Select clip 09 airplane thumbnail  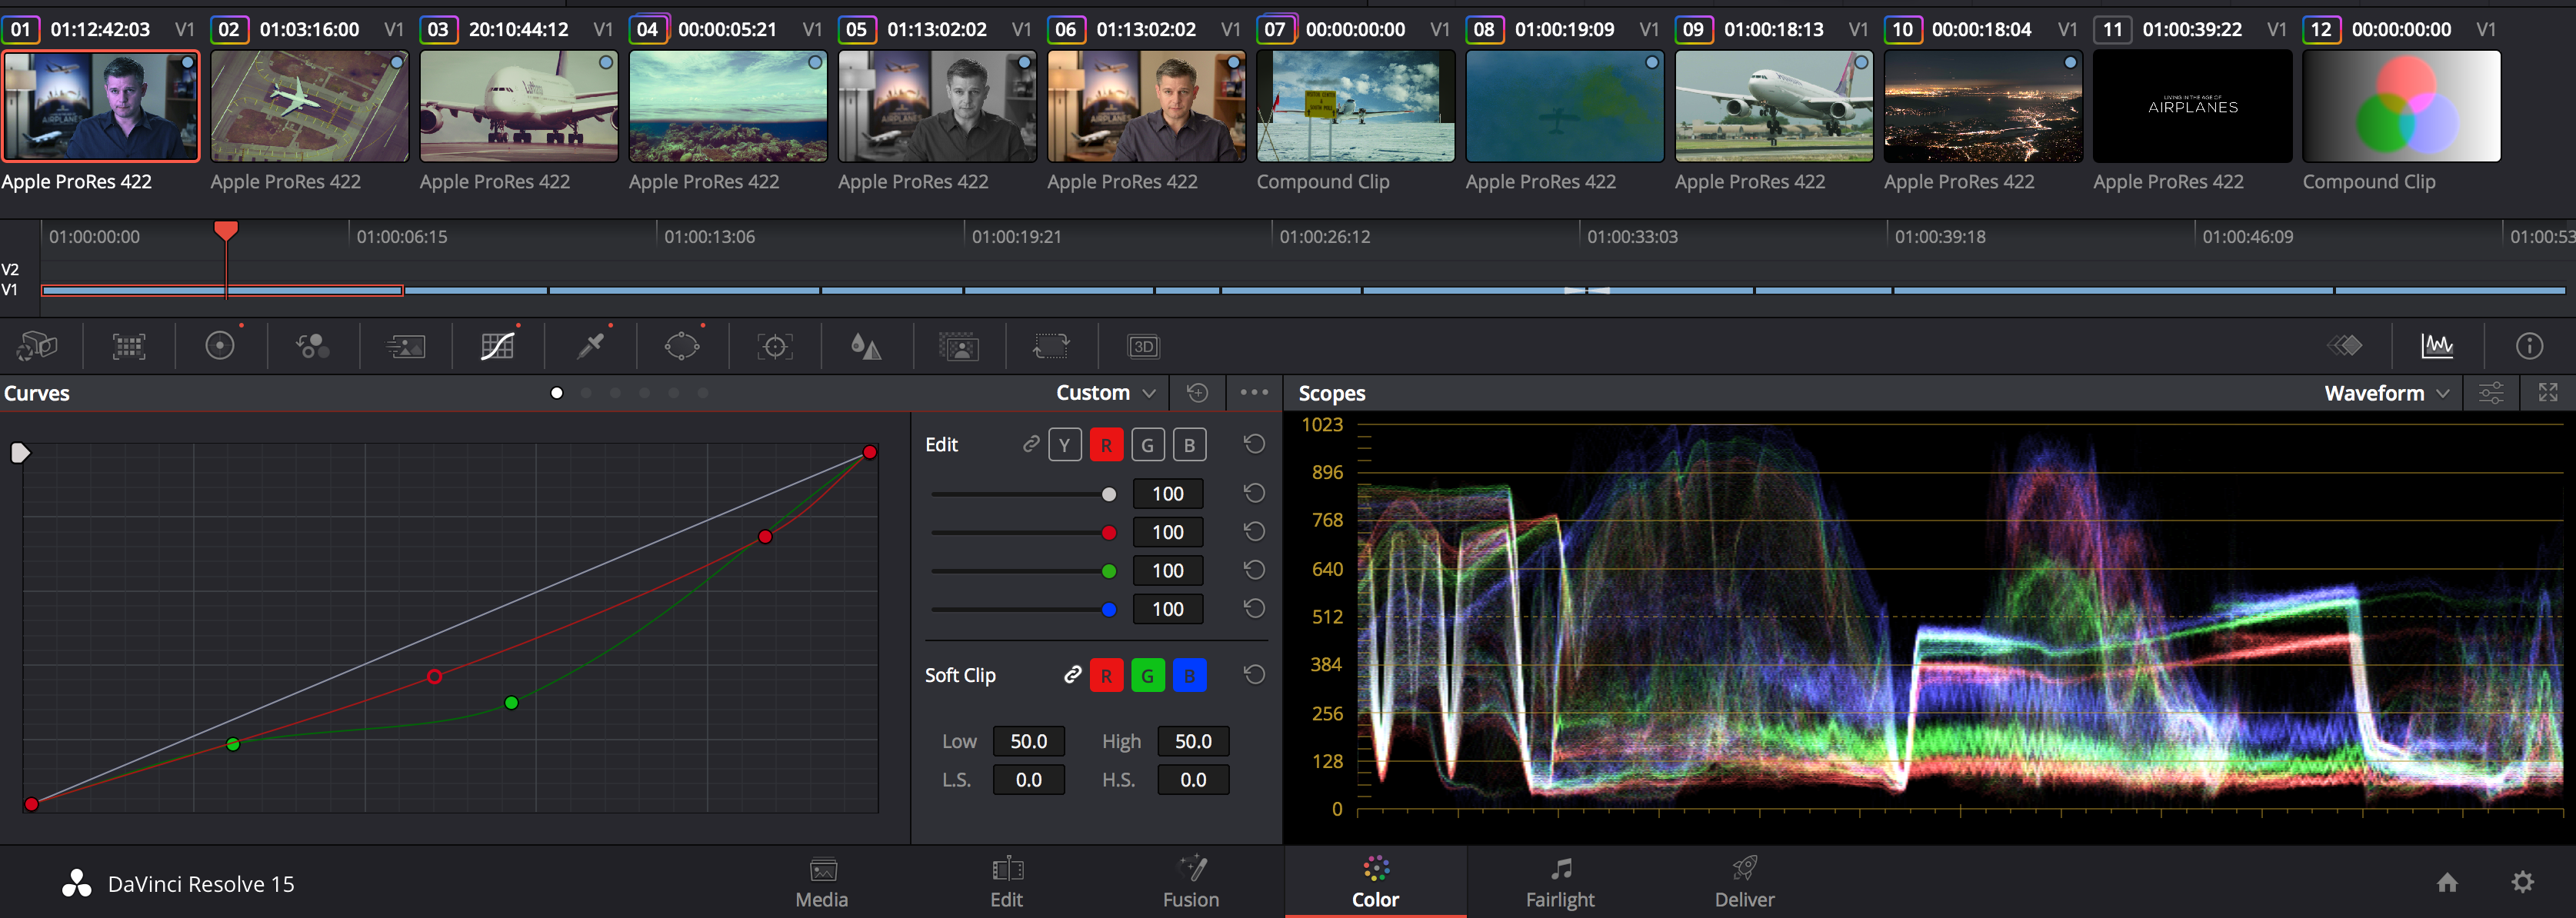pyautogui.click(x=1773, y=107)
